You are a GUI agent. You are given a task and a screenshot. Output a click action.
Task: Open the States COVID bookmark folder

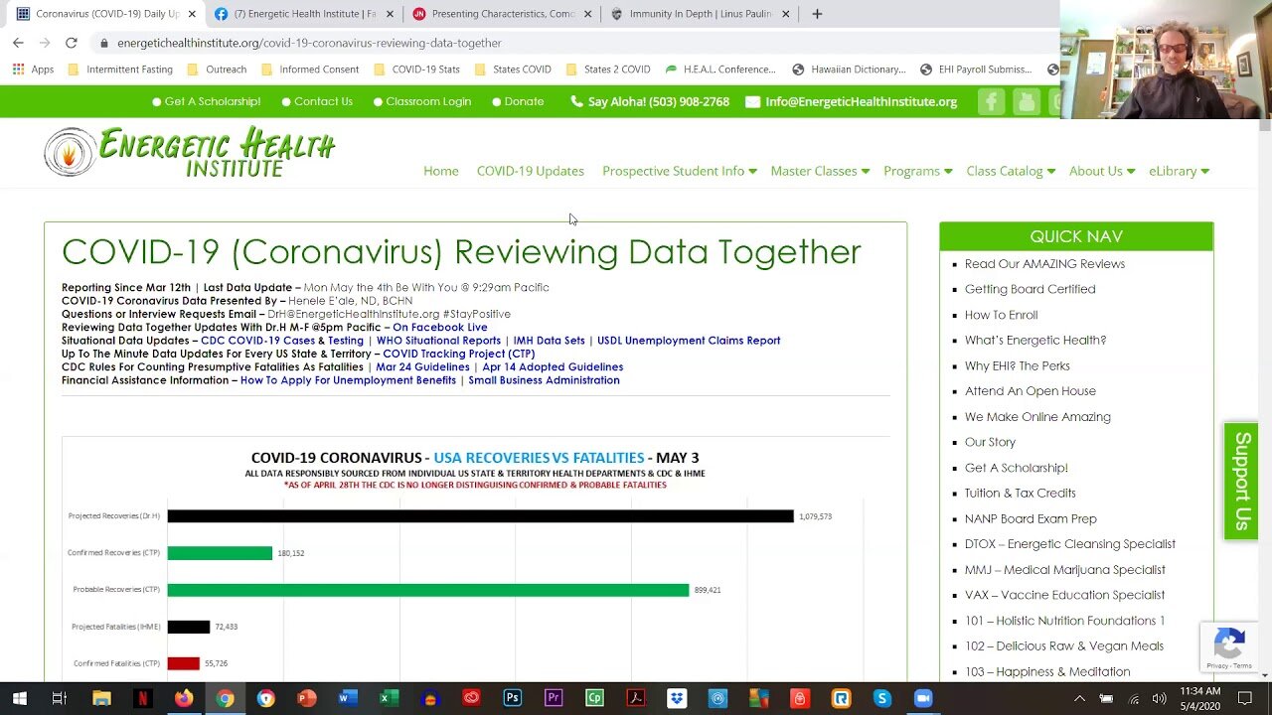click(512, 70)
